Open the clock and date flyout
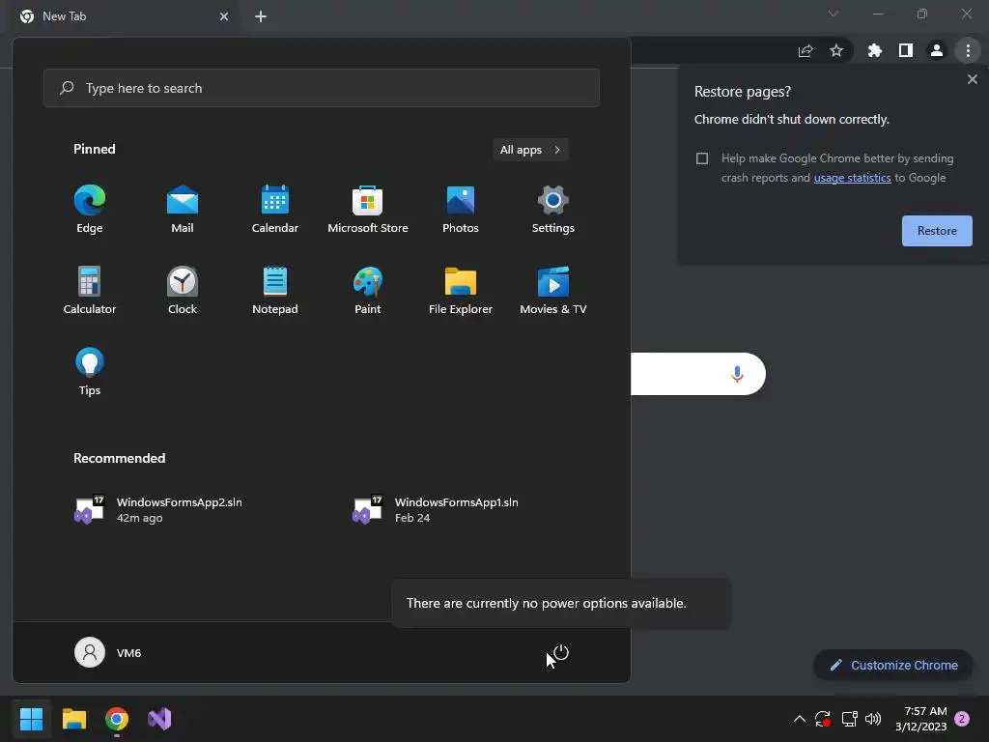This screenshot has height=742, width=989. click(x=920, y=719)
